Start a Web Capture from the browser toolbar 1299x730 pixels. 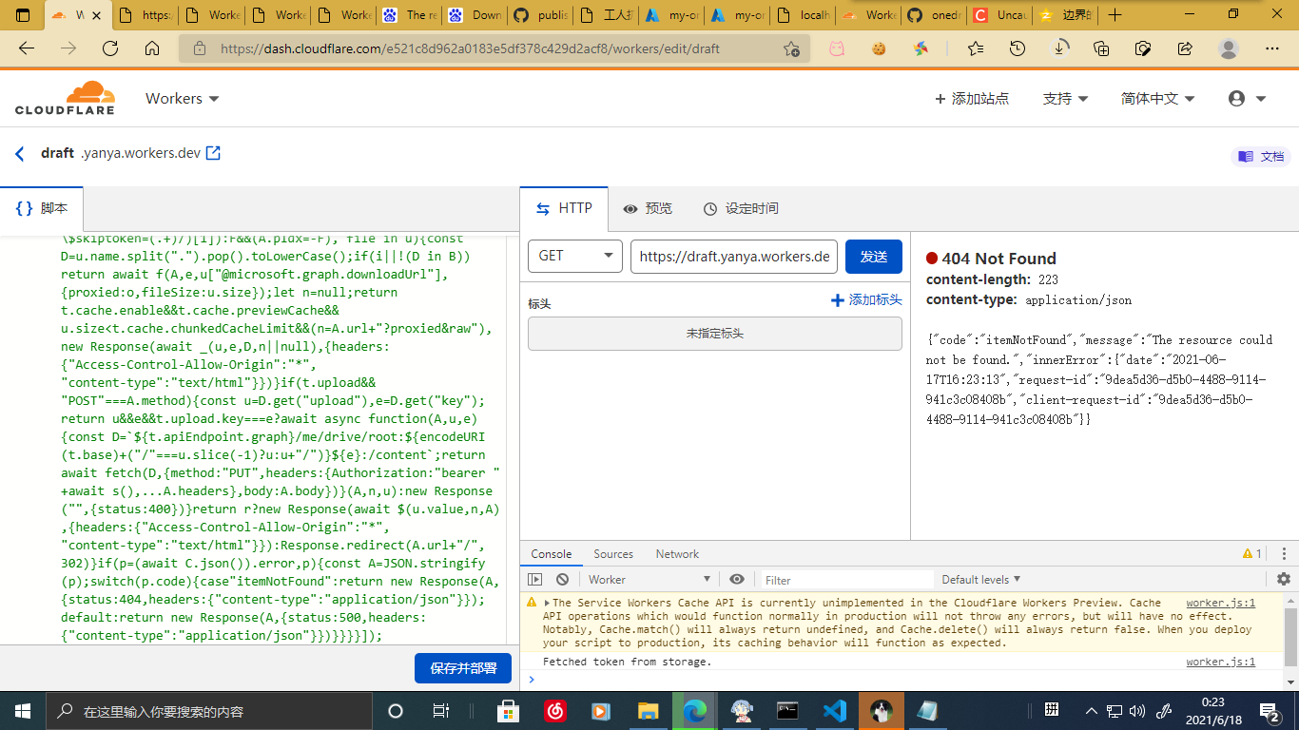pyautogui.click(x=1142, y=48)
